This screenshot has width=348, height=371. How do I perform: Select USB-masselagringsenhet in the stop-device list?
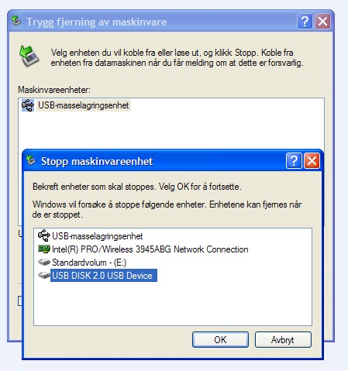97,236
